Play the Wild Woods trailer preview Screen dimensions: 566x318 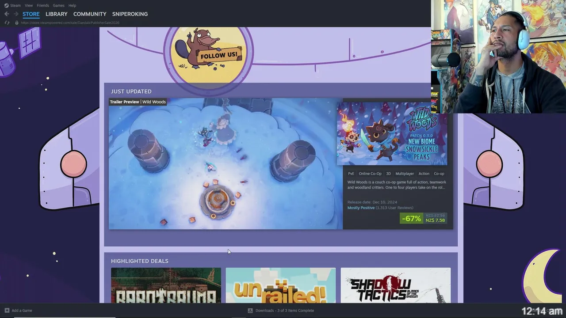pos(226,163)
